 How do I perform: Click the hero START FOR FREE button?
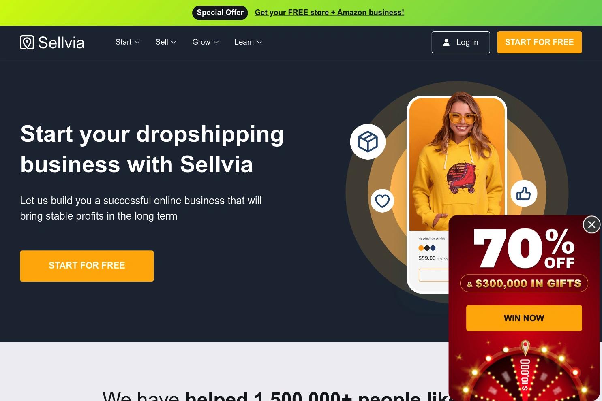click(x=87, y=266)
